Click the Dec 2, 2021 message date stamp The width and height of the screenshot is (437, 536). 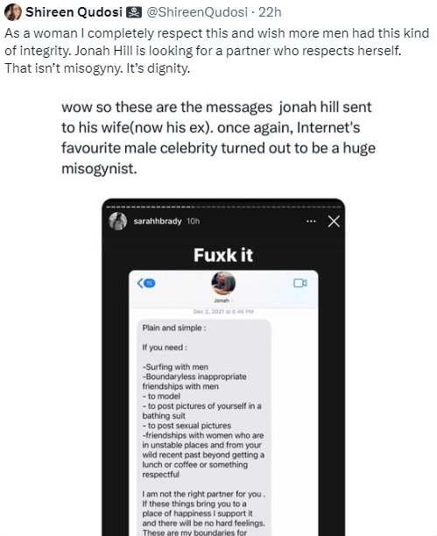(x=223, y=312)
